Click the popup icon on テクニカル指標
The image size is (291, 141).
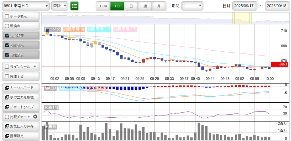7,97
